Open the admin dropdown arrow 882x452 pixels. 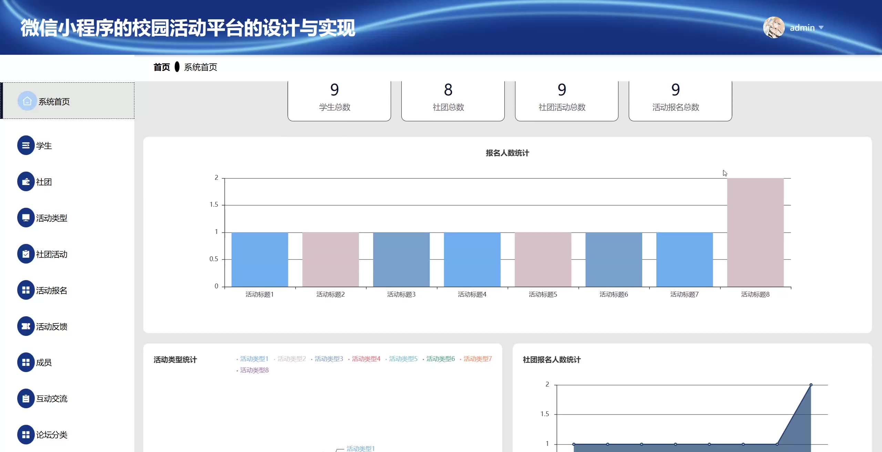click(821, 28)
